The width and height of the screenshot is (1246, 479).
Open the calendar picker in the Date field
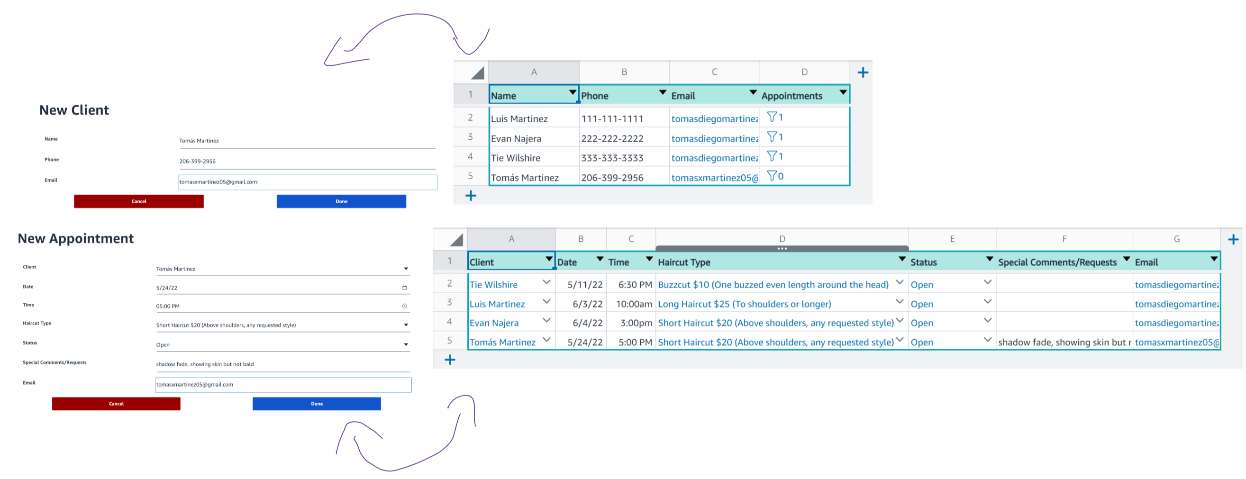[404, 288]
